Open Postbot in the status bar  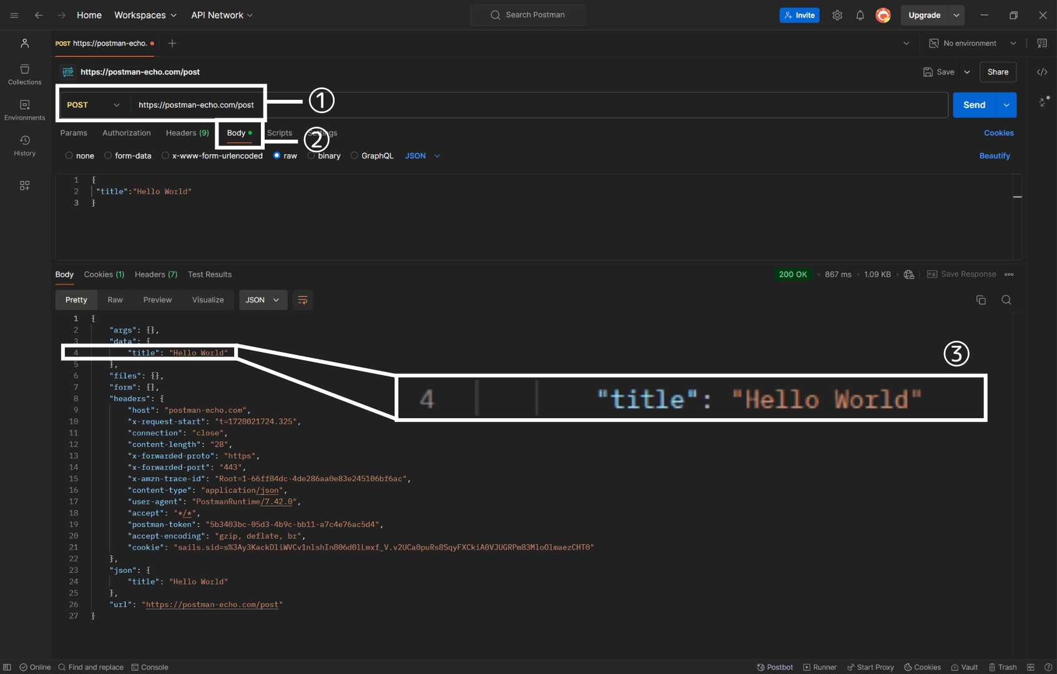coord(775,667)
